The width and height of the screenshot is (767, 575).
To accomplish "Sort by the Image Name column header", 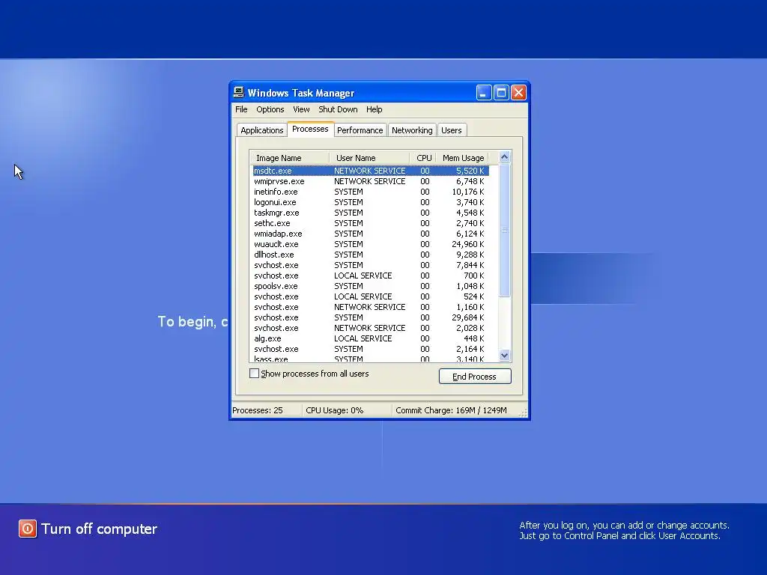I will pyautogui.click(x=290, y=158).
